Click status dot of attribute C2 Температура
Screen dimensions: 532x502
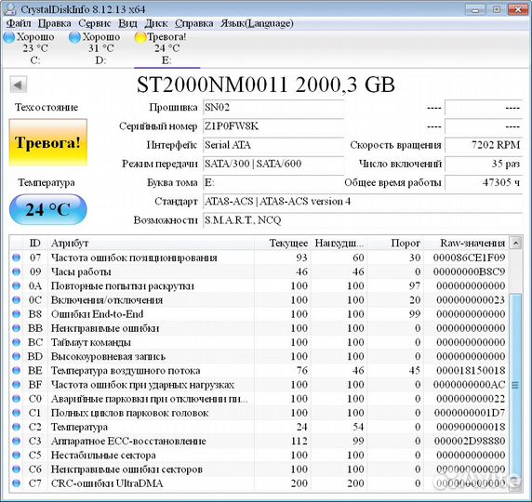[17, 427]
